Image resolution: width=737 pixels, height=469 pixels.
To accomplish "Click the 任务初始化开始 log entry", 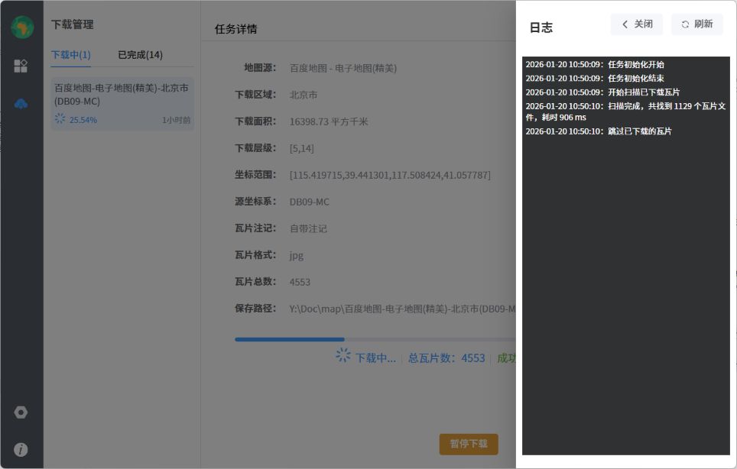I will tap(595, 65).
